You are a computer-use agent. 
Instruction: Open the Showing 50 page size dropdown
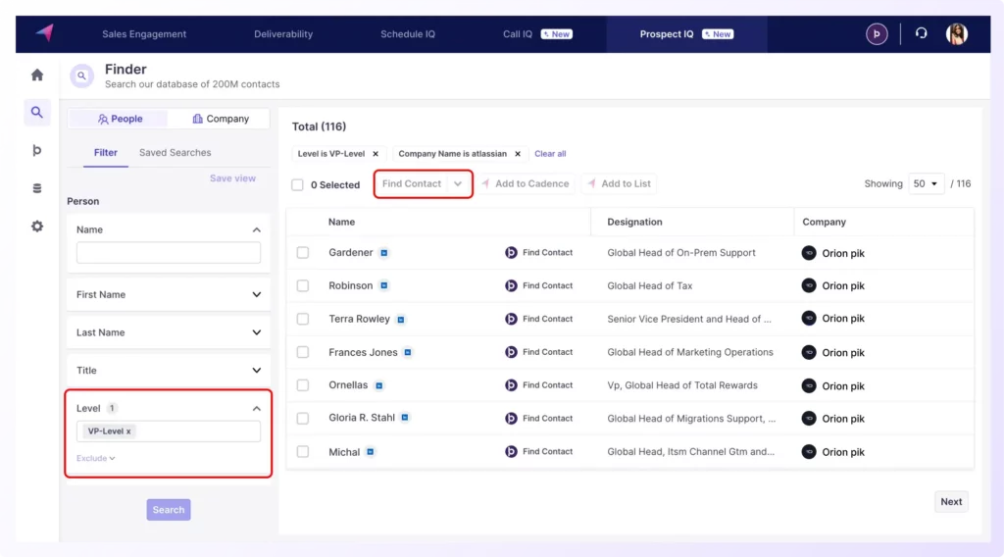click(x=926, y=183)
